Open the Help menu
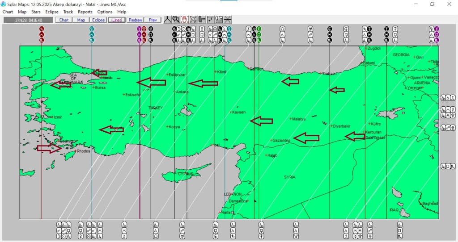This screenshot has width=458, height=242. pyautogui.click(x=122, y=12)
